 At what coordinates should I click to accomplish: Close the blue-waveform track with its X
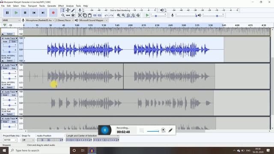tap(3, 38)
